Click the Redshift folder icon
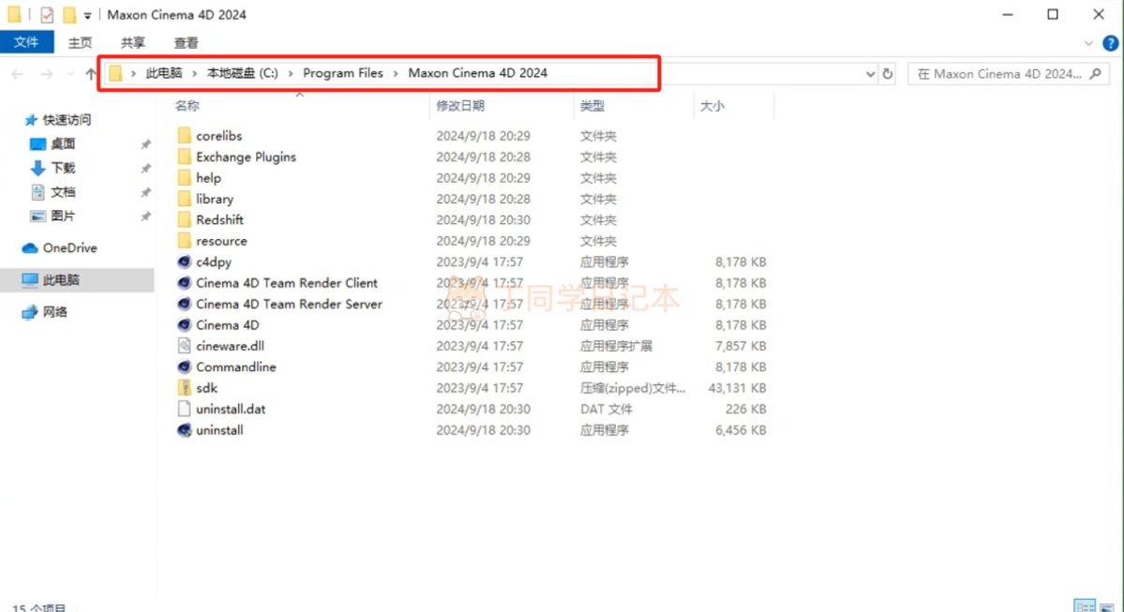The width and height of the screenshot is (1124, 612). pos(185,219)
